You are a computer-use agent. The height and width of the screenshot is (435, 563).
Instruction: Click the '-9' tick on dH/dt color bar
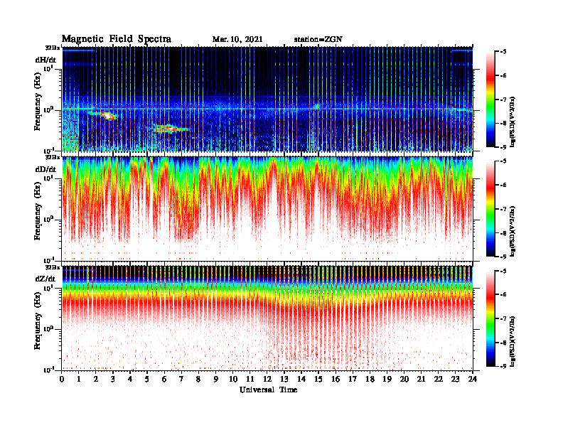click(x=503, y=147)
